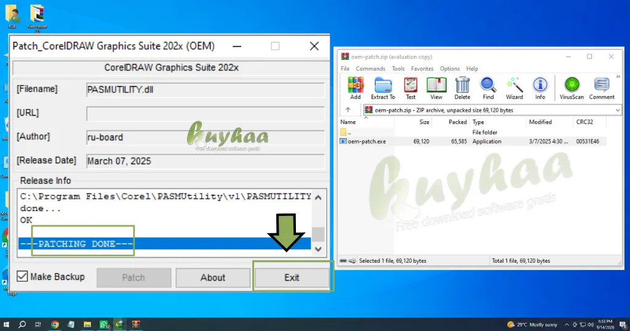Click the Release Date field

click(205, 161)
